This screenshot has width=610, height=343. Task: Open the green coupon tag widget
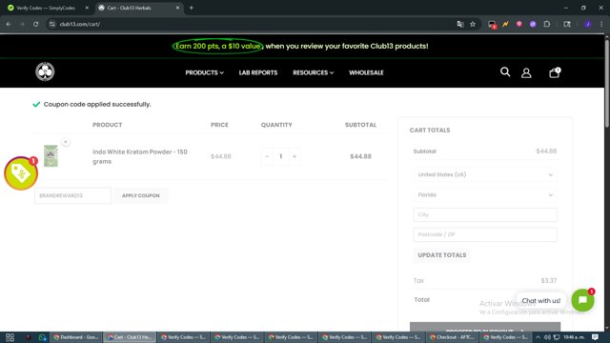(x=21, y=173)
